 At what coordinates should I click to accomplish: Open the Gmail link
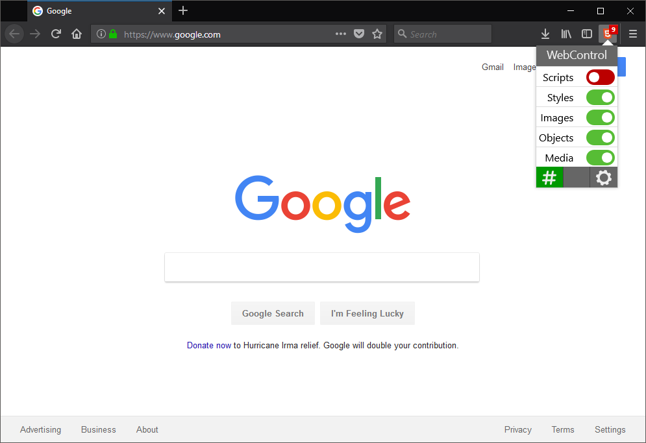(x=492, y=67)
